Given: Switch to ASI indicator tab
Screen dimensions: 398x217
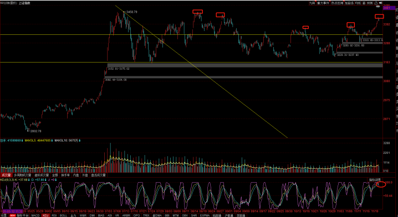Looking at the screenshot, I should click(x=110, y=215).
